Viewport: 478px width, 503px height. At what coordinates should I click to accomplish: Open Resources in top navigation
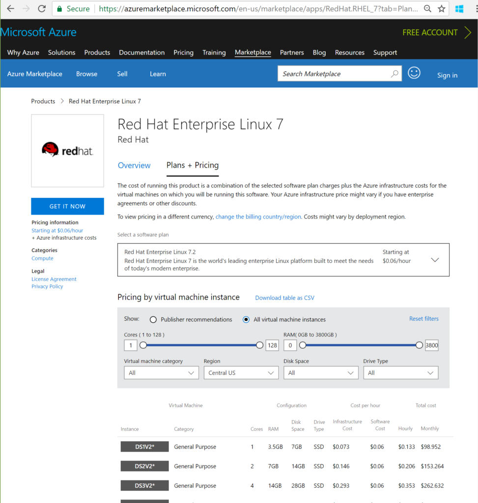[x=350, y=53]
